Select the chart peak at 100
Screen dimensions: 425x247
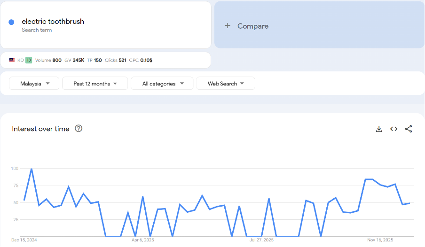(31, 169)
